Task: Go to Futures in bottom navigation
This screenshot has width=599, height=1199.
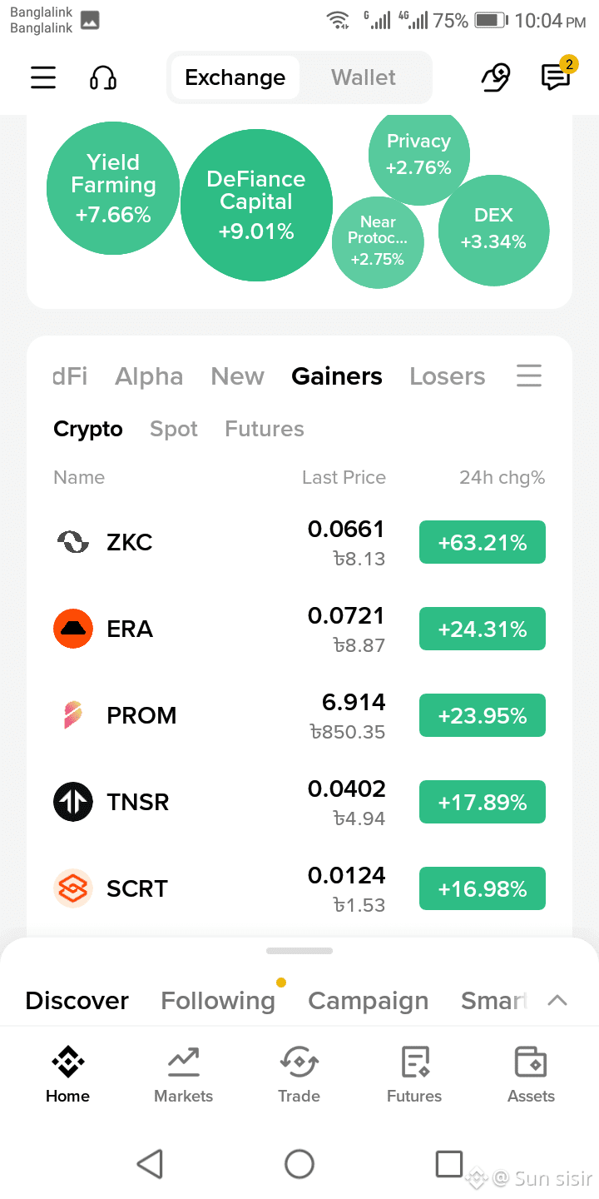Action: click(x=414, y=1074)
